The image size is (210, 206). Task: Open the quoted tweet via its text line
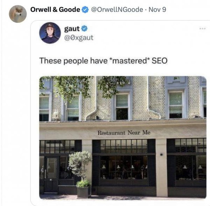[103, 61]
